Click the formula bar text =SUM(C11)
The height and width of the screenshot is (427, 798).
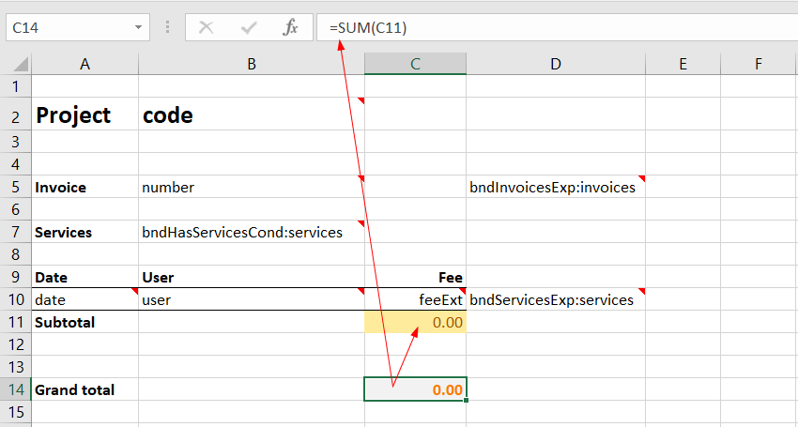click(368, 27)
